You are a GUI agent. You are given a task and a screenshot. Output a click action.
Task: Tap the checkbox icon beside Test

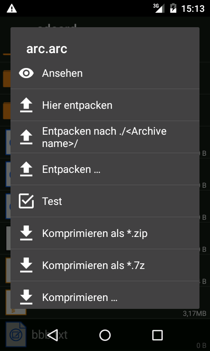26,201
